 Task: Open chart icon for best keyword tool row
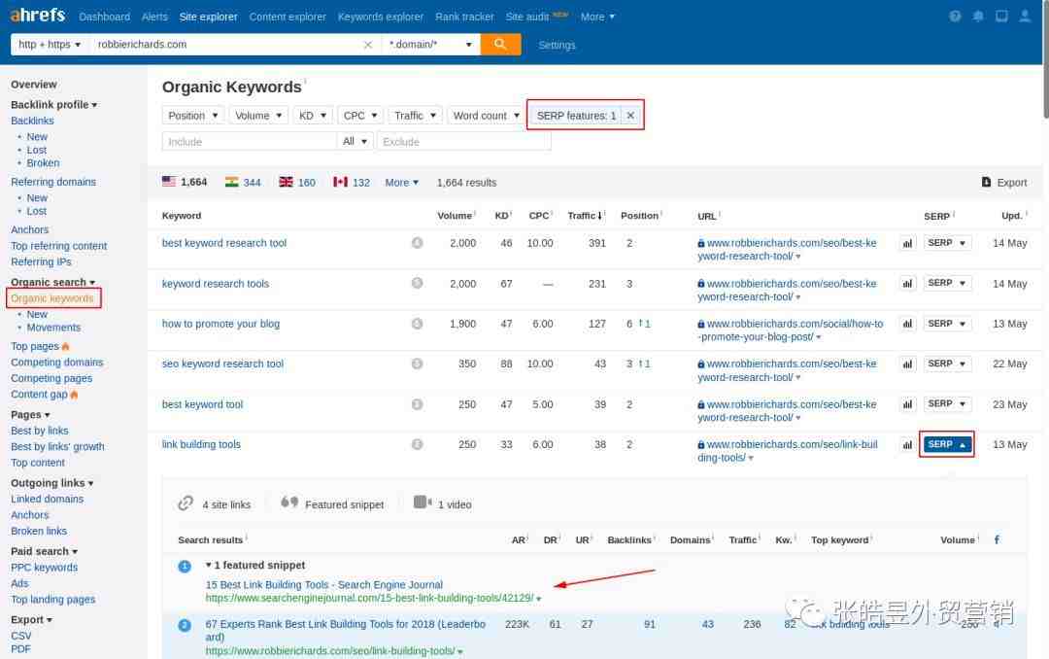907,403
